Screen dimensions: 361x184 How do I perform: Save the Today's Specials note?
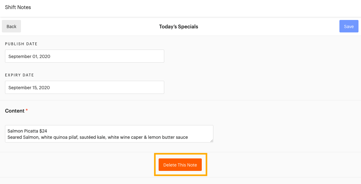pyautogui.click(x=348, y=26)
